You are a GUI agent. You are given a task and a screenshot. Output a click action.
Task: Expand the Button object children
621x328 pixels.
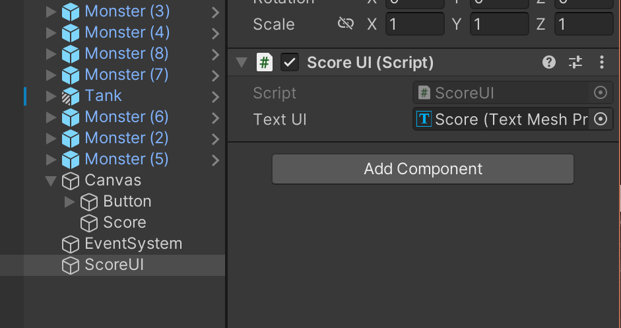[69, 202]
